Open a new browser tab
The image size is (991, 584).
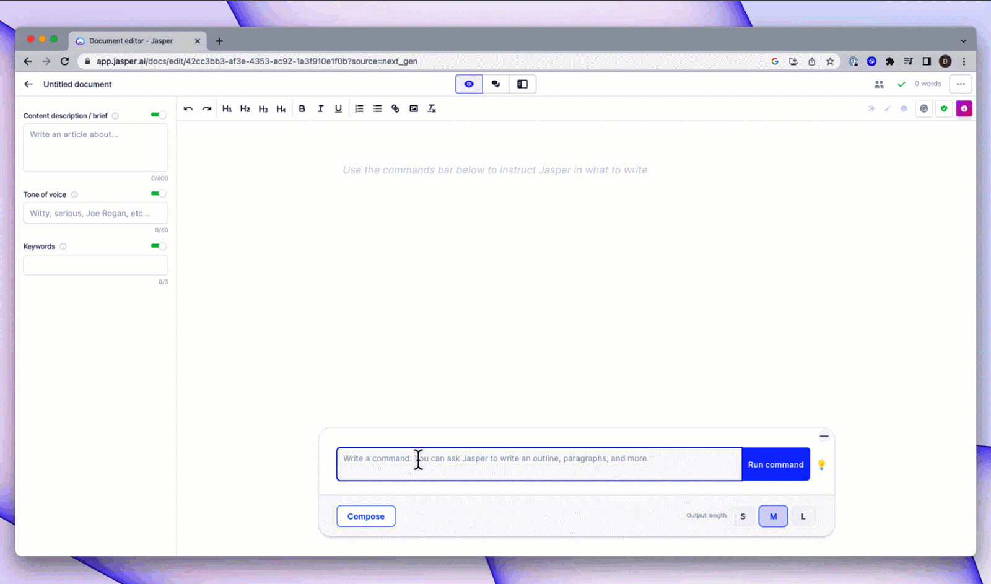click(x=219, y=41)
